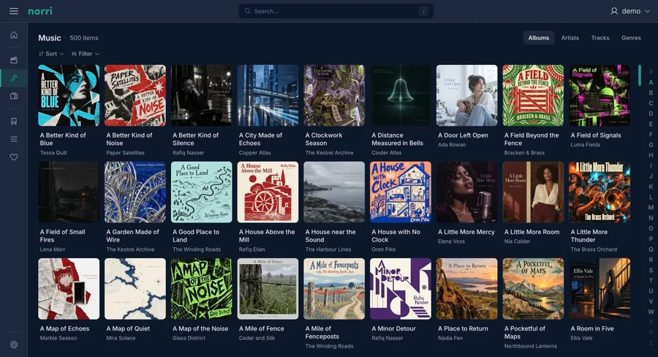
Task: Open Movies section in the sidebar
Action: [x=14, y=60]
